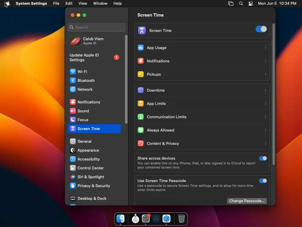Open Update Apple ID Settings
302x227 pixels.
[94, 58]
